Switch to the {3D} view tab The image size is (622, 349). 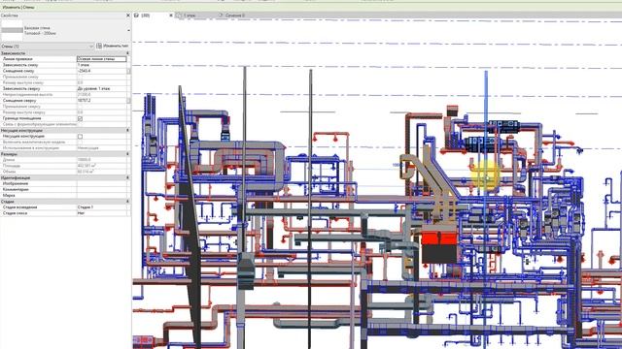[x=146, y=16]
